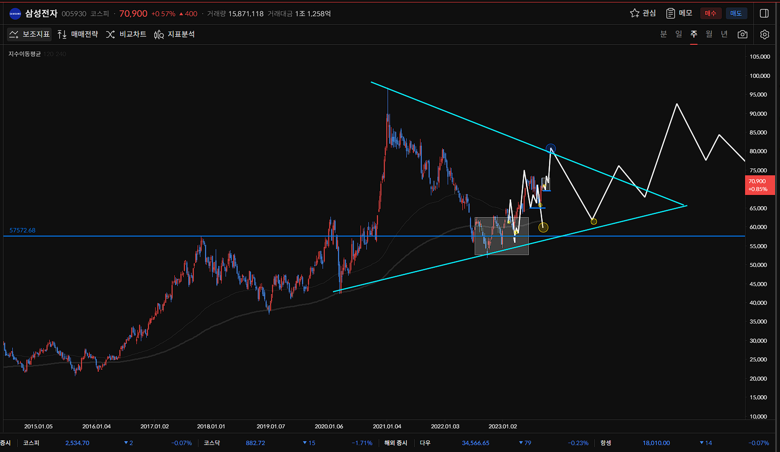This screenshot has height=452, width=780.
Task: Click the blue 매도 sell button
Action: (x=736, y=13)
